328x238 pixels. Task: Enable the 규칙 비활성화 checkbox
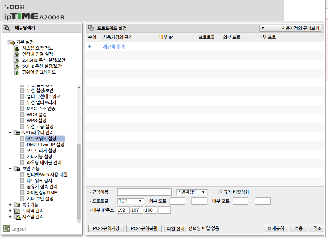pos(220,191)
